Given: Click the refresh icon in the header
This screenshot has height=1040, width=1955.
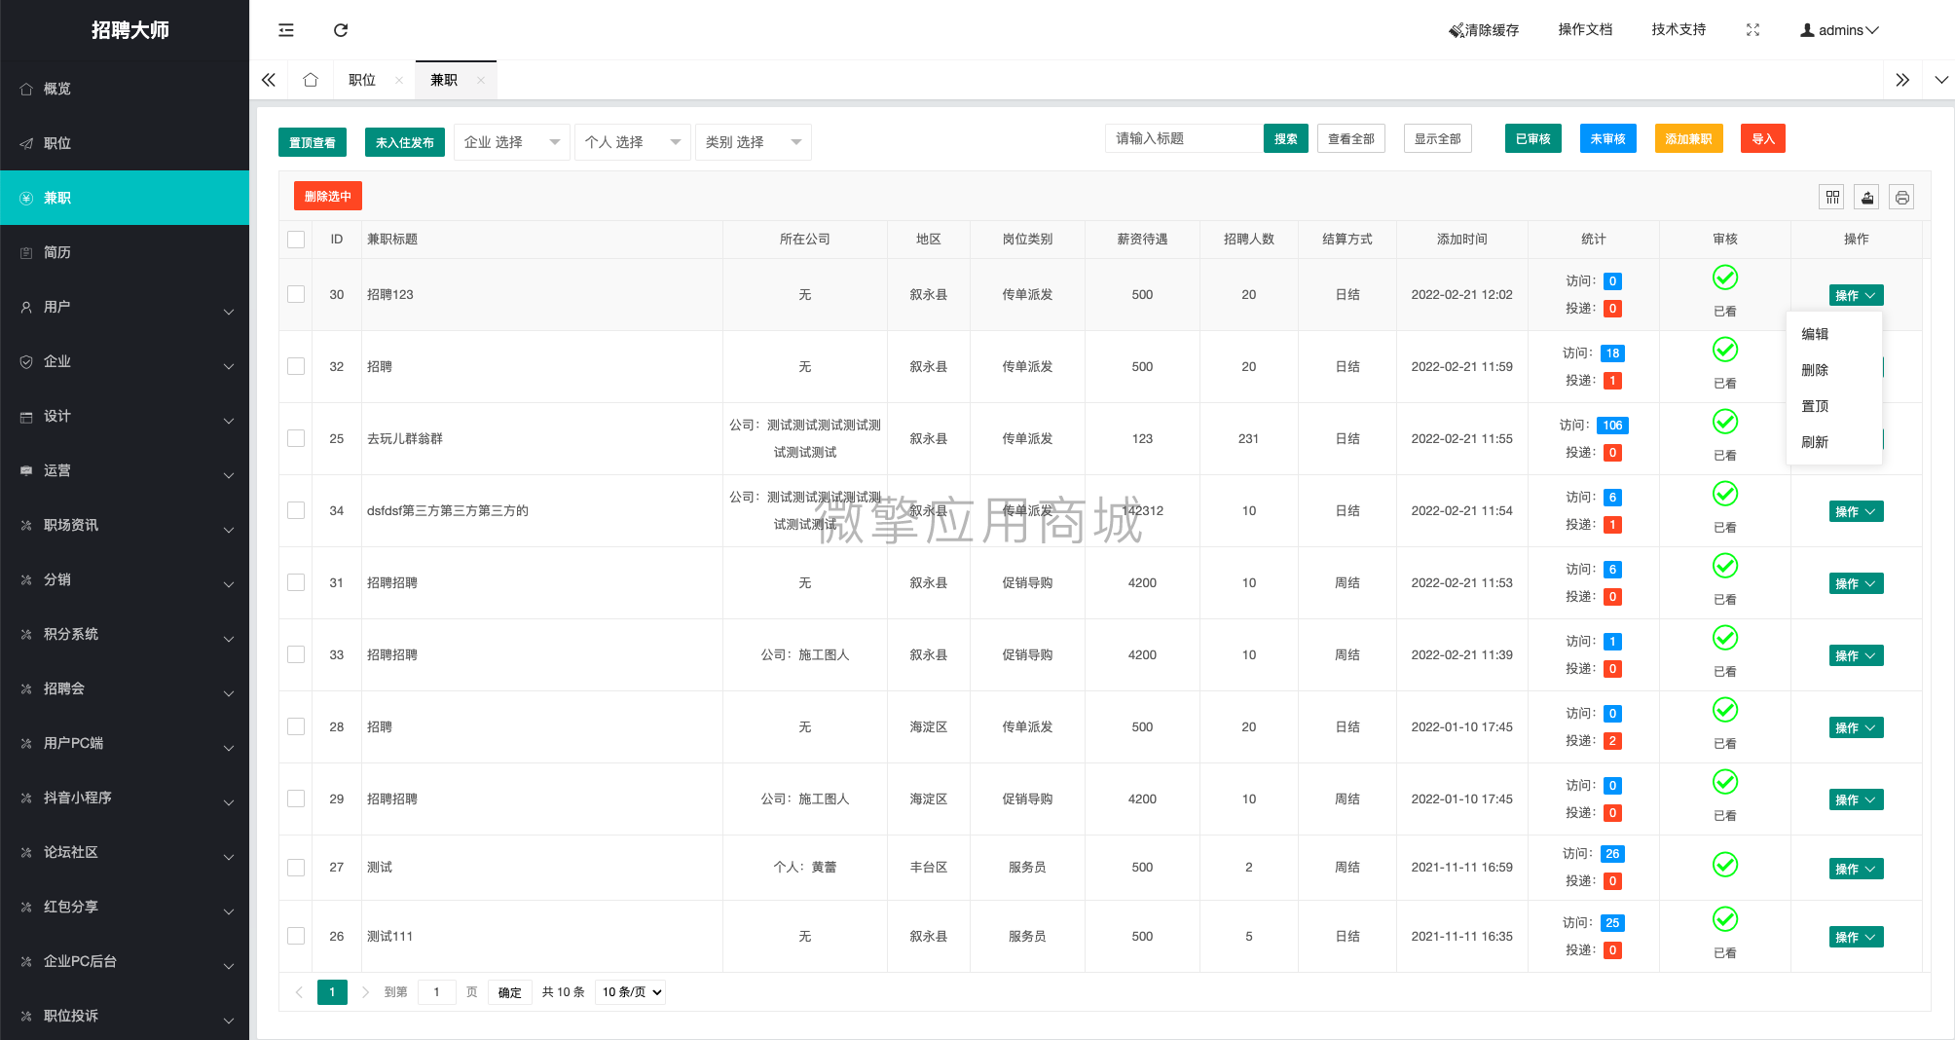Looking at the screenshot, I should 341,30.
